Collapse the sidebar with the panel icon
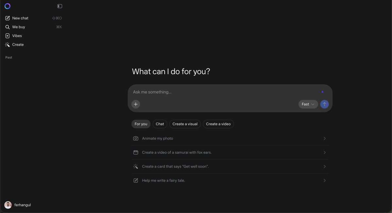The width and height of the screenshot is (392, 213). pyautogui.click(x=59, y=6)
